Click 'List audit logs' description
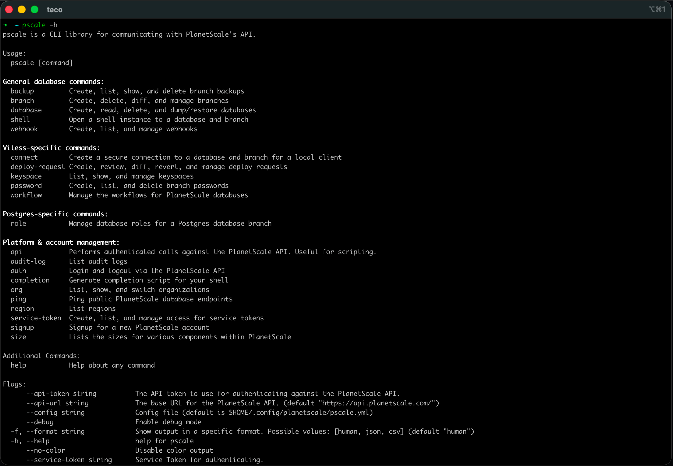 click(x=98, y=261)
